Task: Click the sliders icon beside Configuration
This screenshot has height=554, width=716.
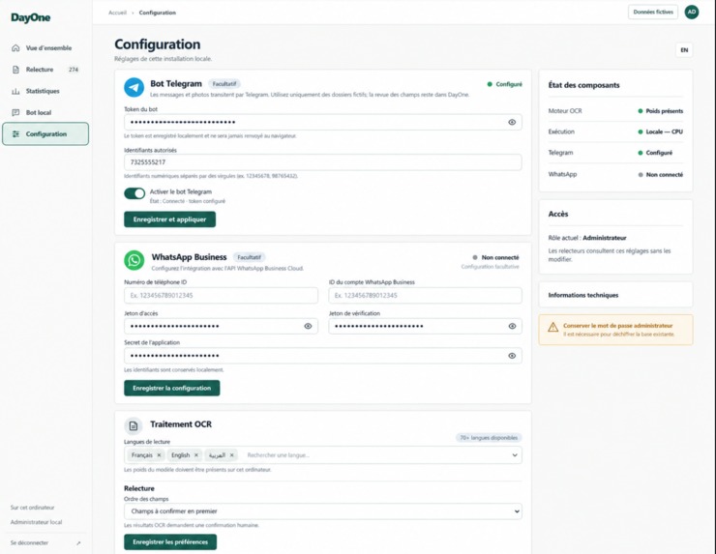Action: [15, 133]
